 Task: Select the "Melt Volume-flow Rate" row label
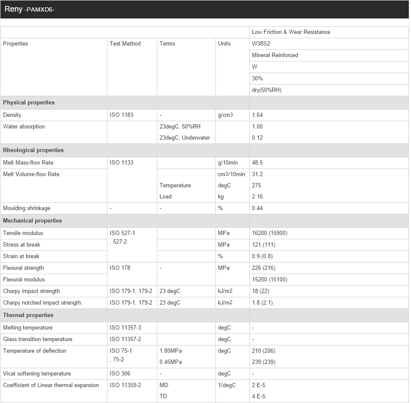point(31,174)
